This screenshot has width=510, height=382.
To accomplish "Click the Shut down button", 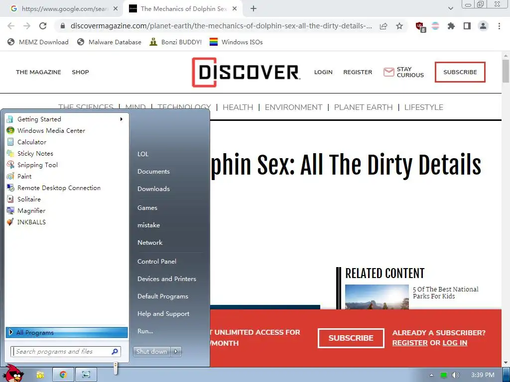I will tap(151, 352).
